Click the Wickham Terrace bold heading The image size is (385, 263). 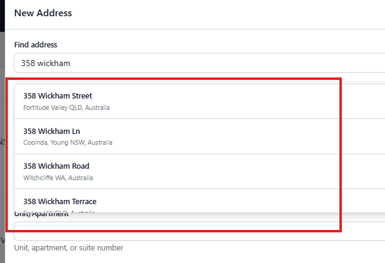60,201
